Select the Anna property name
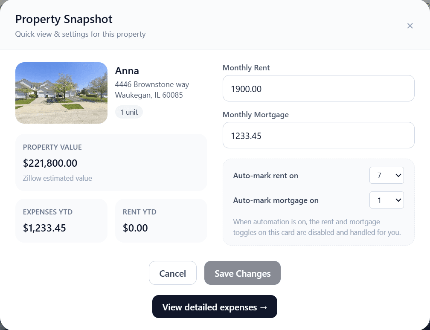This screenshot has width=430, height=330. (x=127, y=70)
